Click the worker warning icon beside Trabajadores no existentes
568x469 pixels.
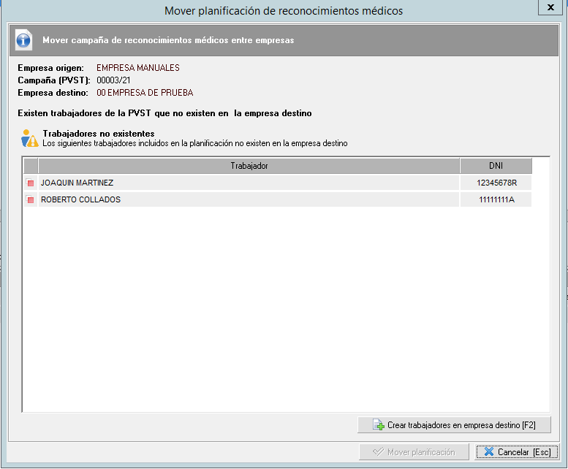[29, 138]
